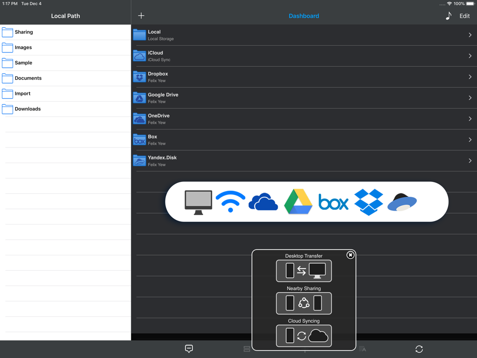This screenshot has height=358, width=477.
Task: Click the "Felix Yew" text under Google Drive
Action: point(156,102)
